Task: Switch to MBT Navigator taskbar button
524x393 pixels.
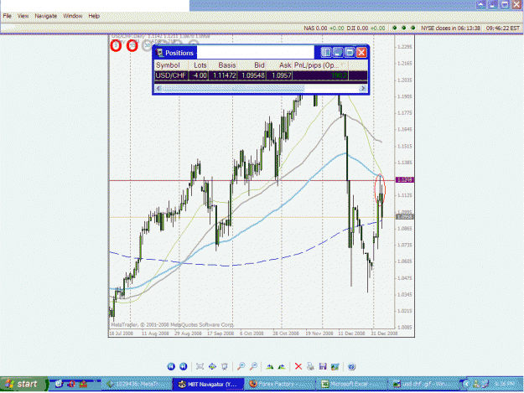Action: (208, 385)
